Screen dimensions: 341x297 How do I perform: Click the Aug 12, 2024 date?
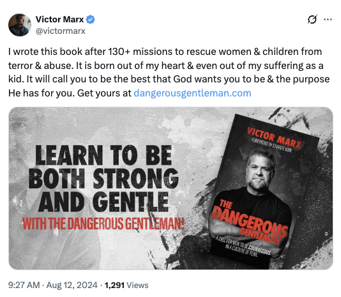pos(72,285)
